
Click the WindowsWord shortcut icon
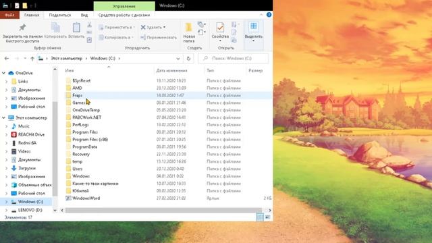pyautogui.click(x=68, y=198)
